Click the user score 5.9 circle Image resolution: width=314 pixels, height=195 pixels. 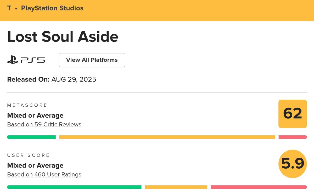(293, 164)
